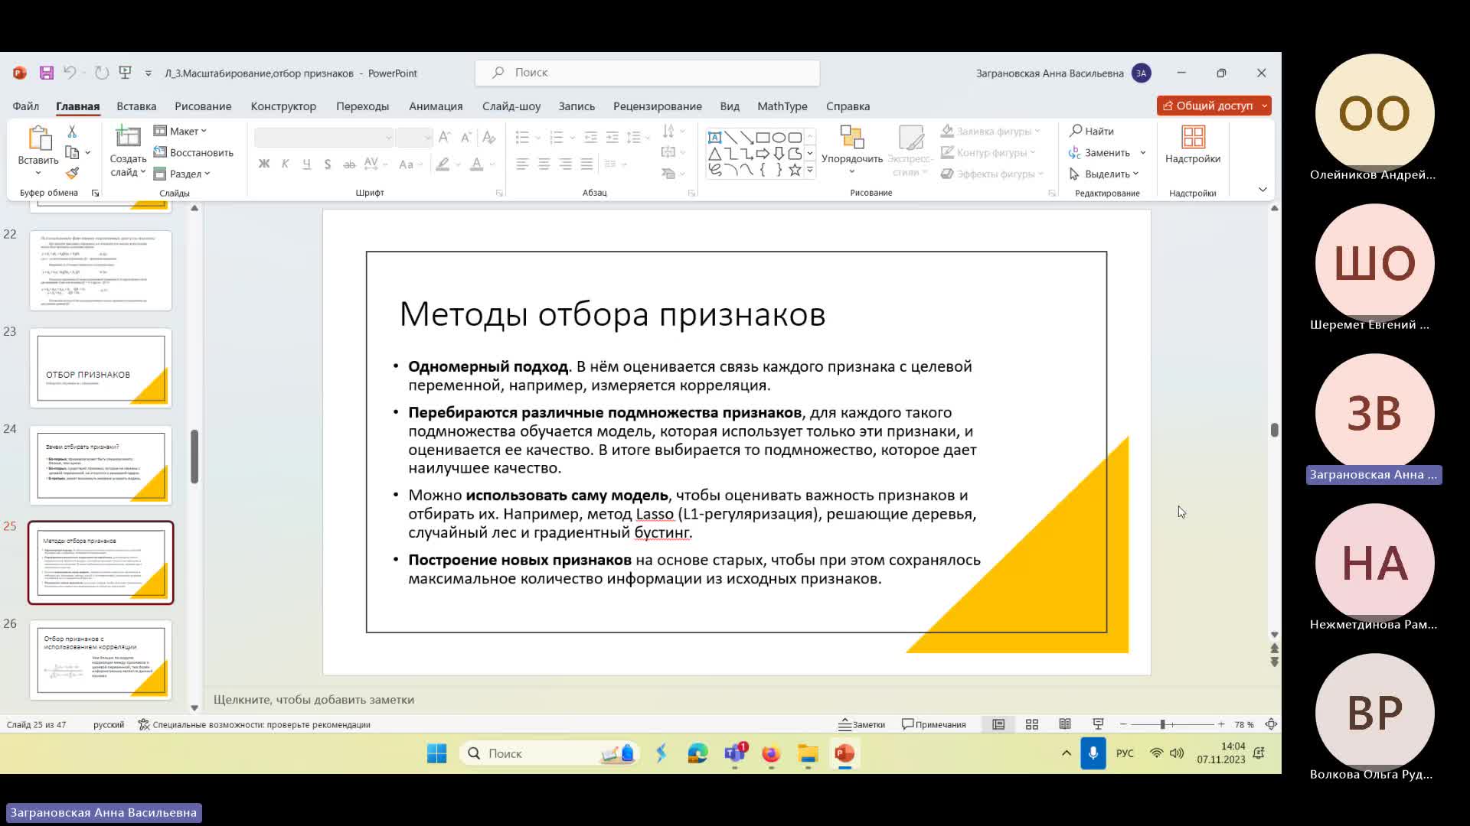Click the Undo arrow icon

(70, 73)
